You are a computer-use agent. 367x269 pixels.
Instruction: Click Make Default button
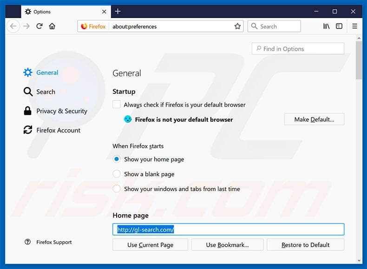(314, 119)
